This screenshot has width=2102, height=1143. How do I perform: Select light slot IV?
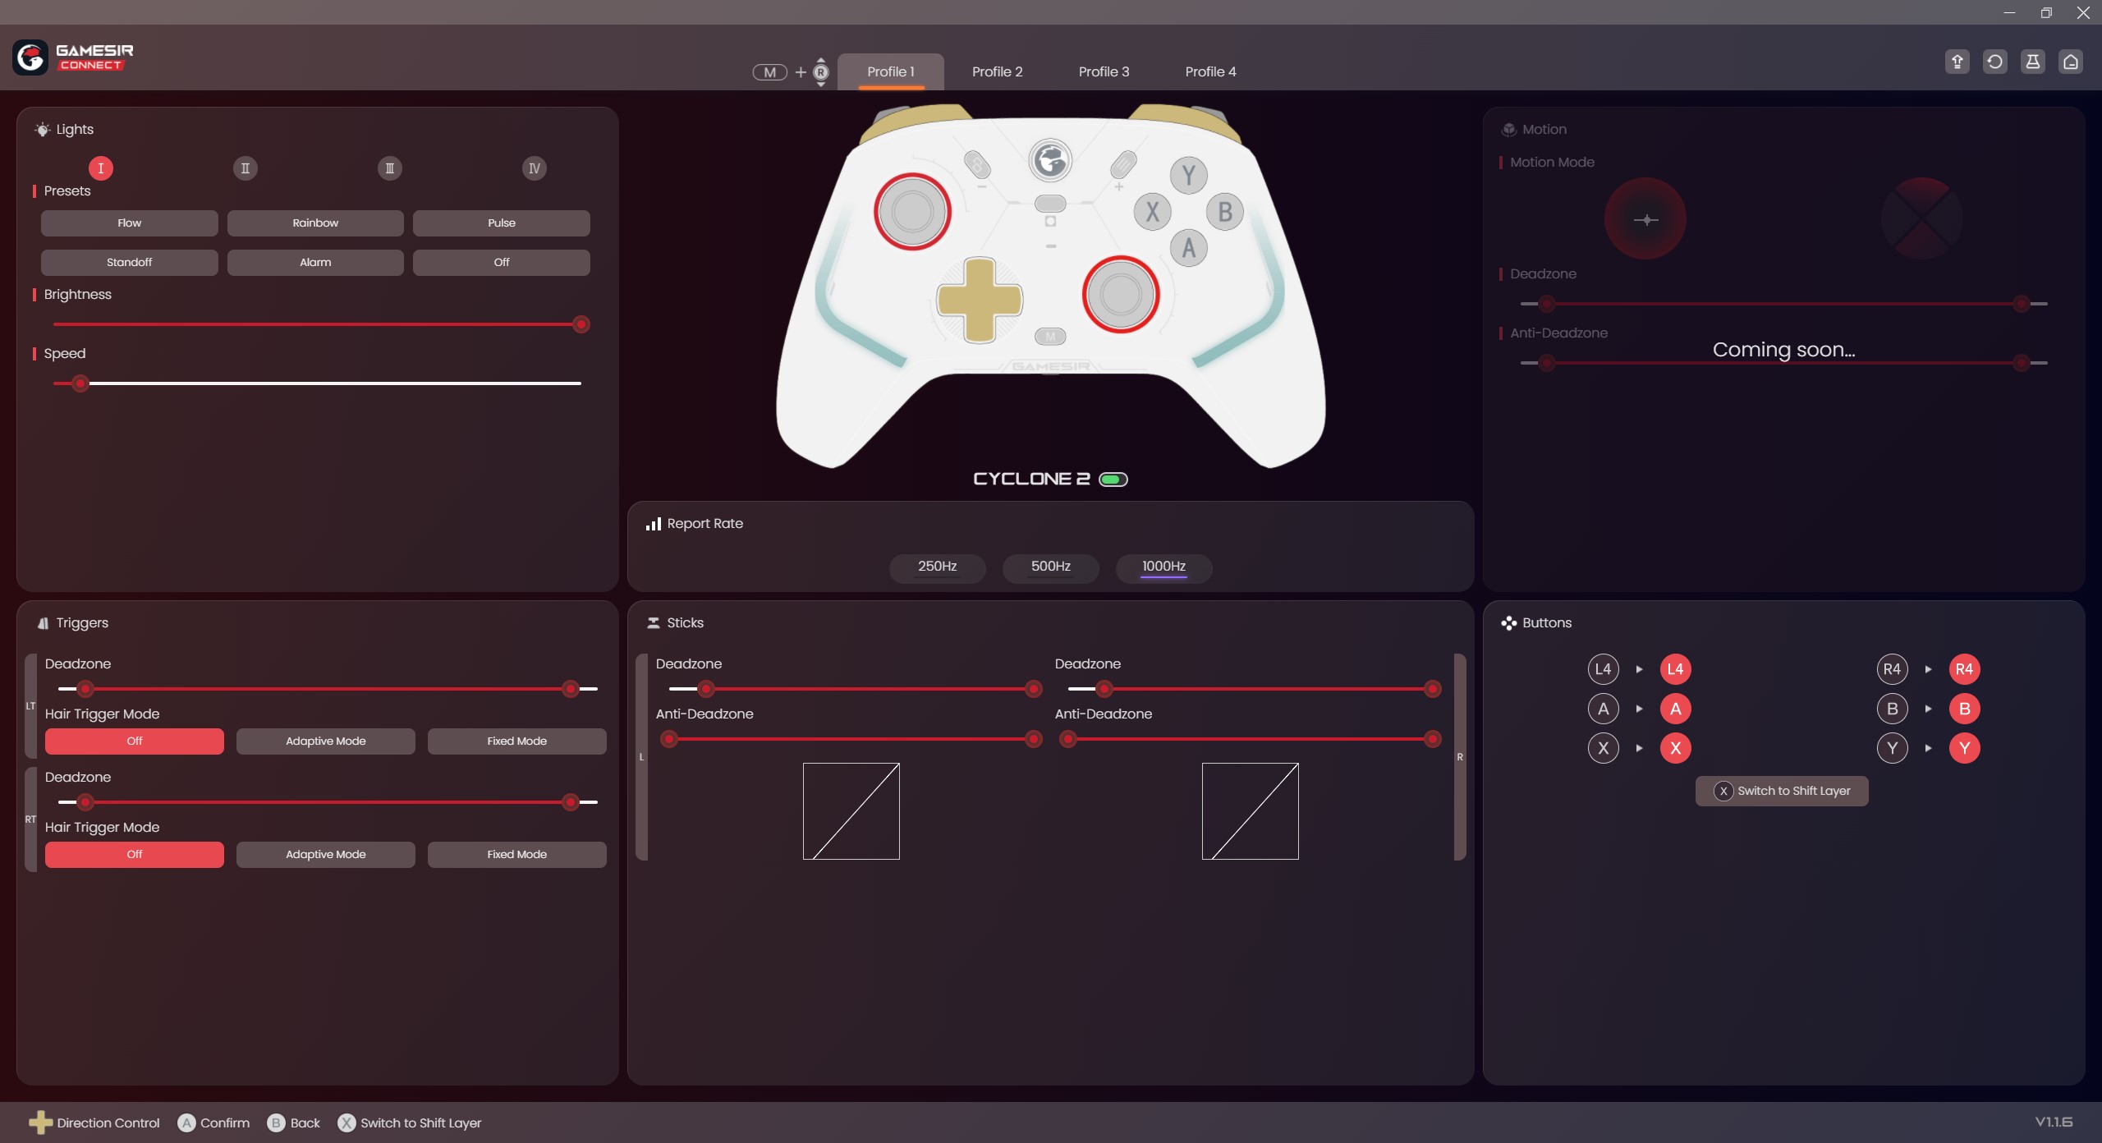535,168
